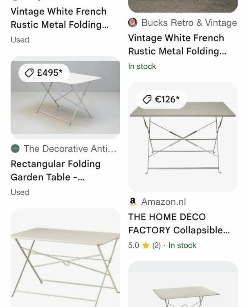Screen dimensions: 247x307
Task: Tap the tag icon beside €126
Action: click(x=147, y=99)
